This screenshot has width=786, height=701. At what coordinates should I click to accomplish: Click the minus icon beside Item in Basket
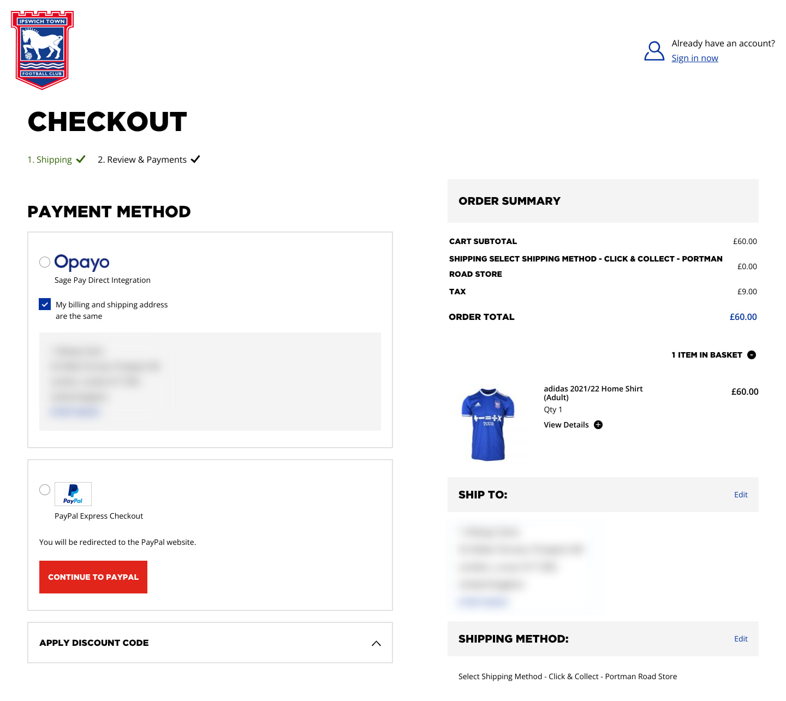point(752,355)
